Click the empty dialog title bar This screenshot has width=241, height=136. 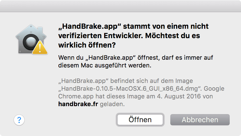pos(121,6)
